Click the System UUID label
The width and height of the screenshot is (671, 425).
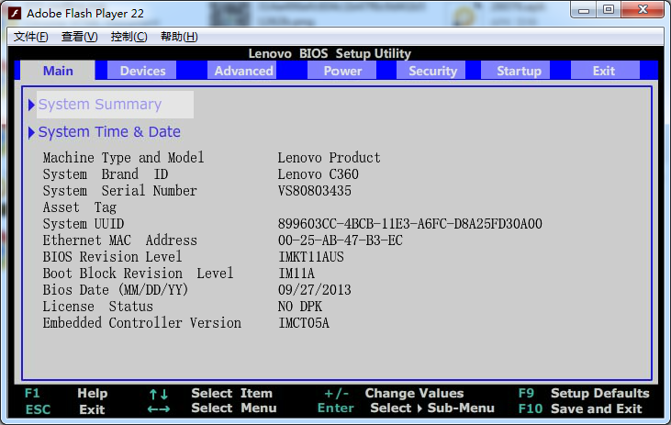(83, 224)
